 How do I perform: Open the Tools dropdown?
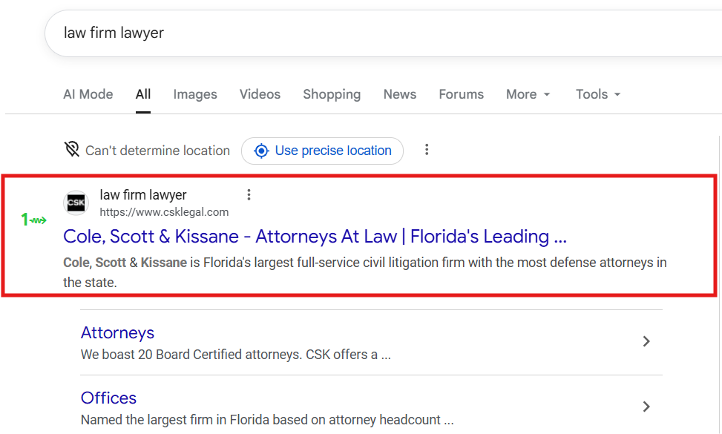tap(597, 94)
